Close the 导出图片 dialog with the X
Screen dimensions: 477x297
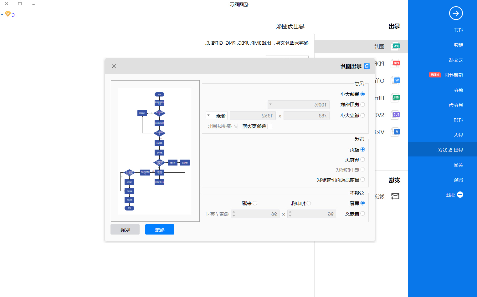[x=114, y=66]
